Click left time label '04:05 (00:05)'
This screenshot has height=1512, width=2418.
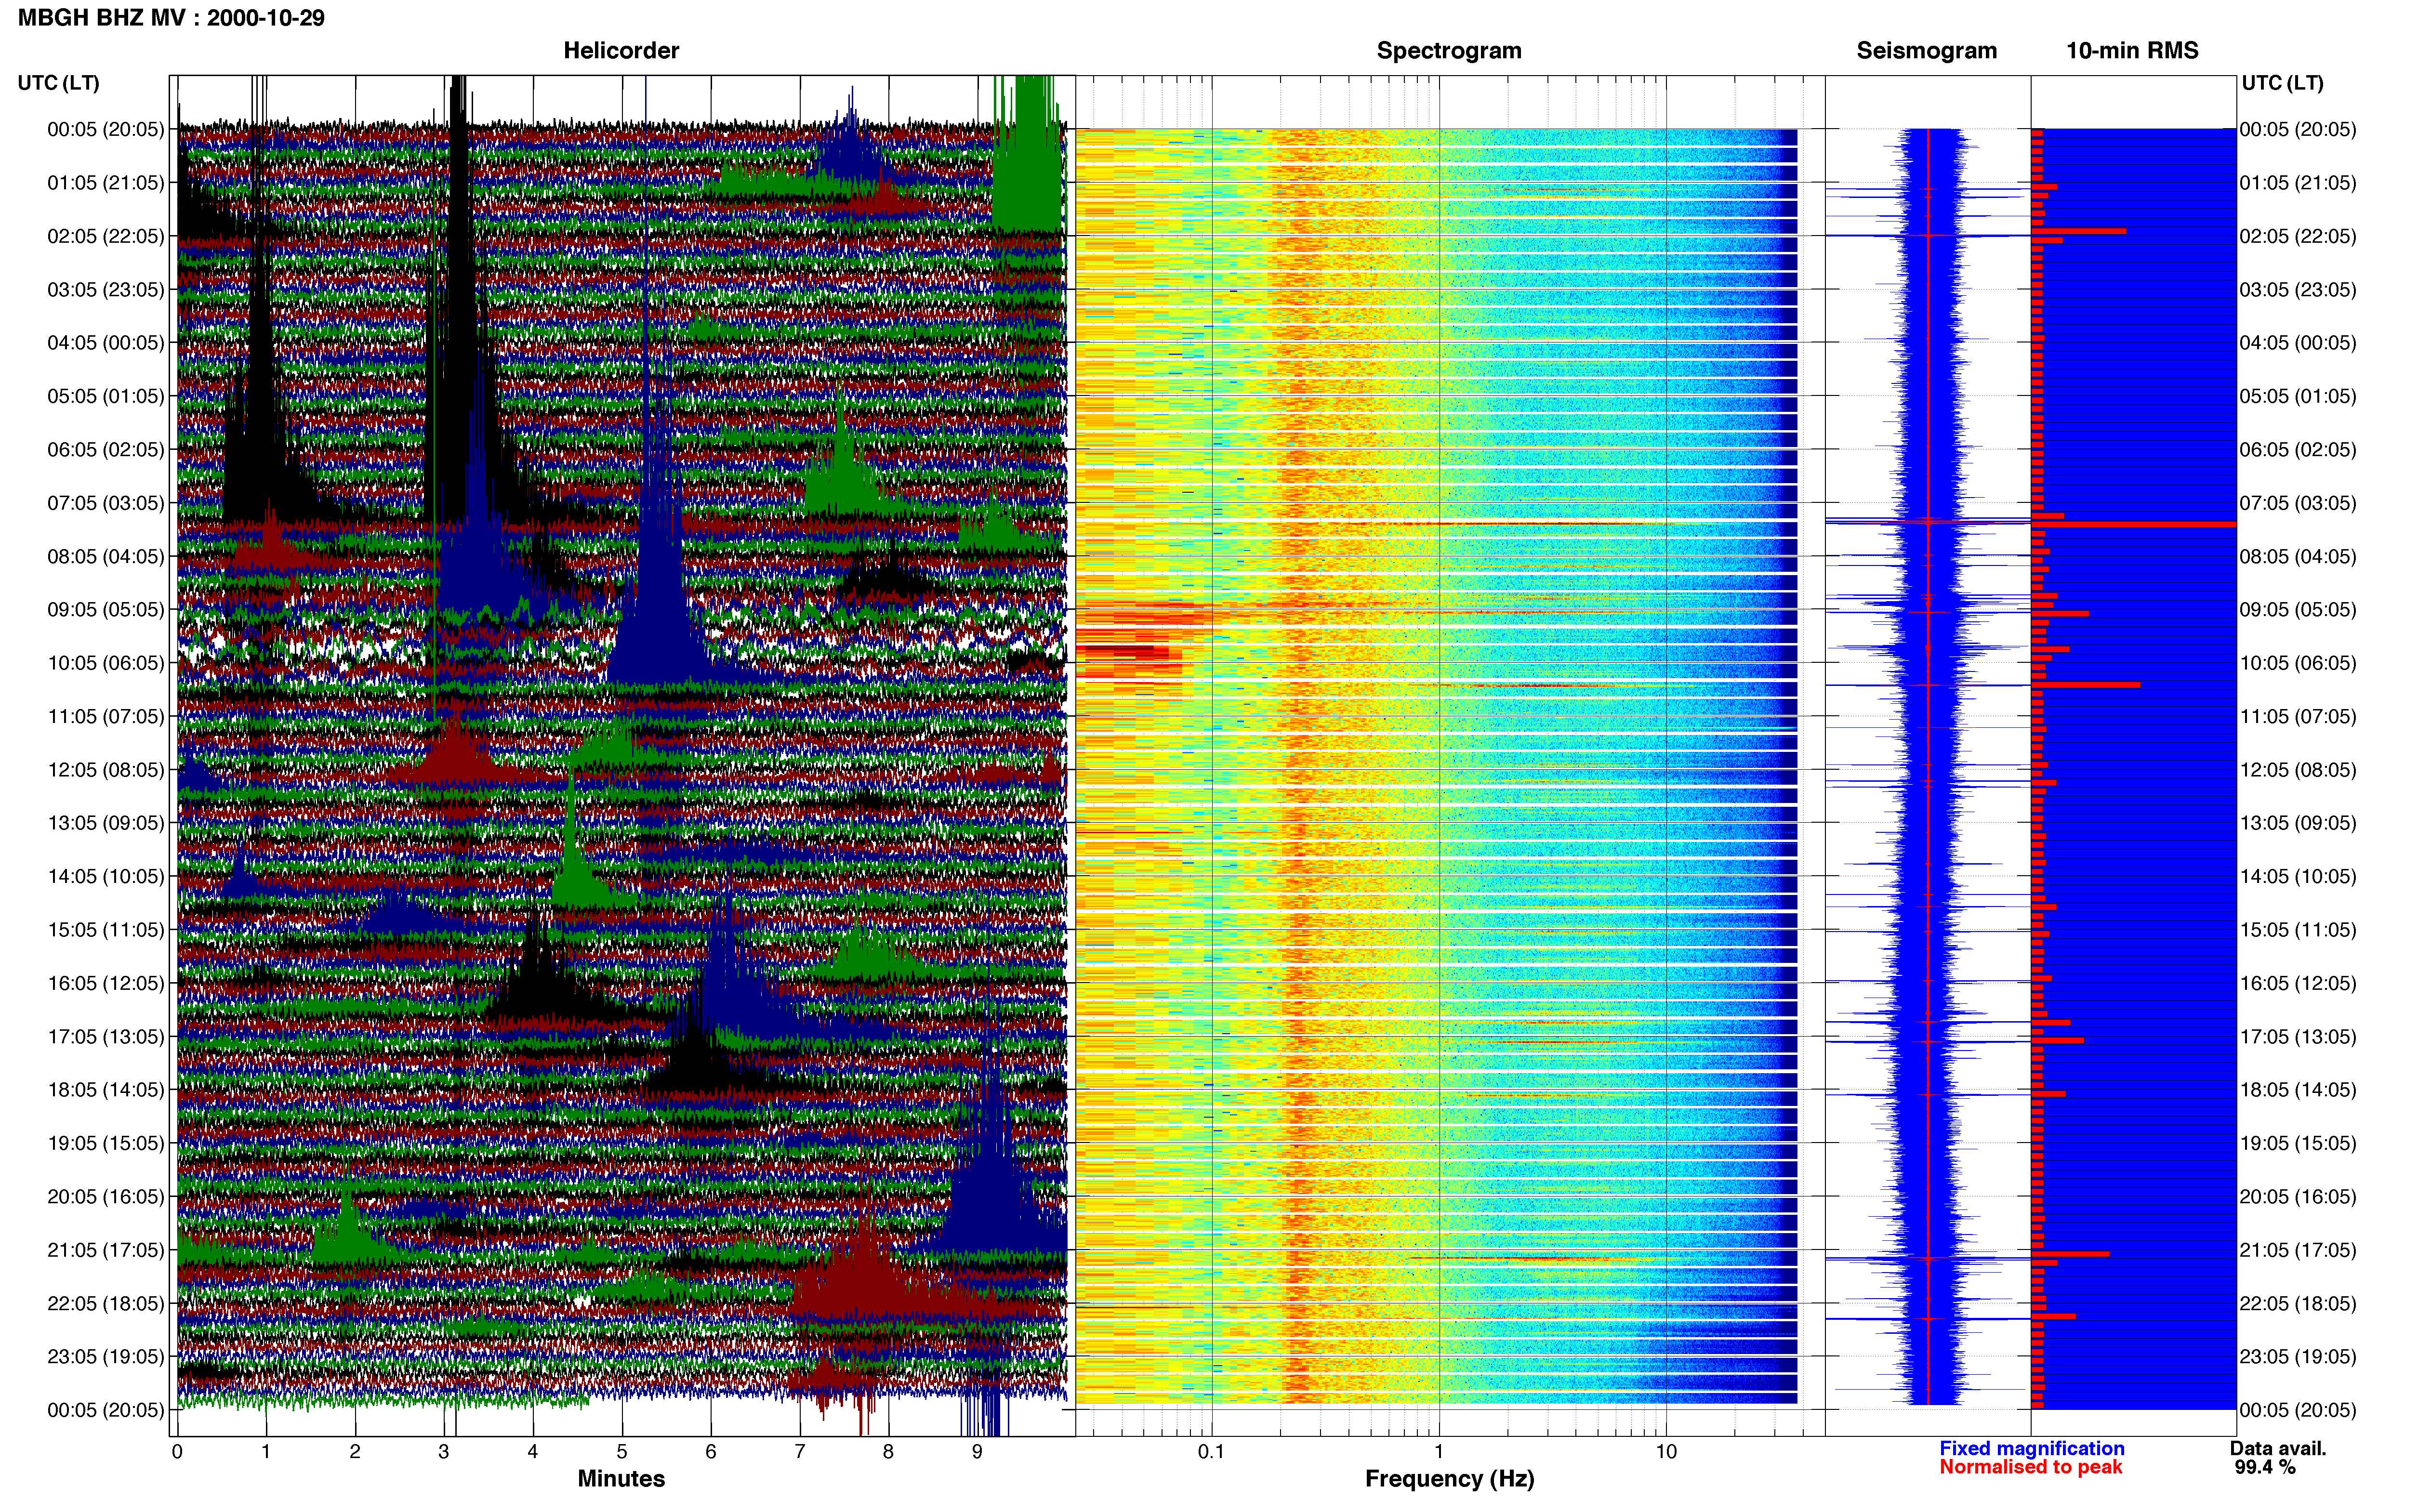point(106,343)
